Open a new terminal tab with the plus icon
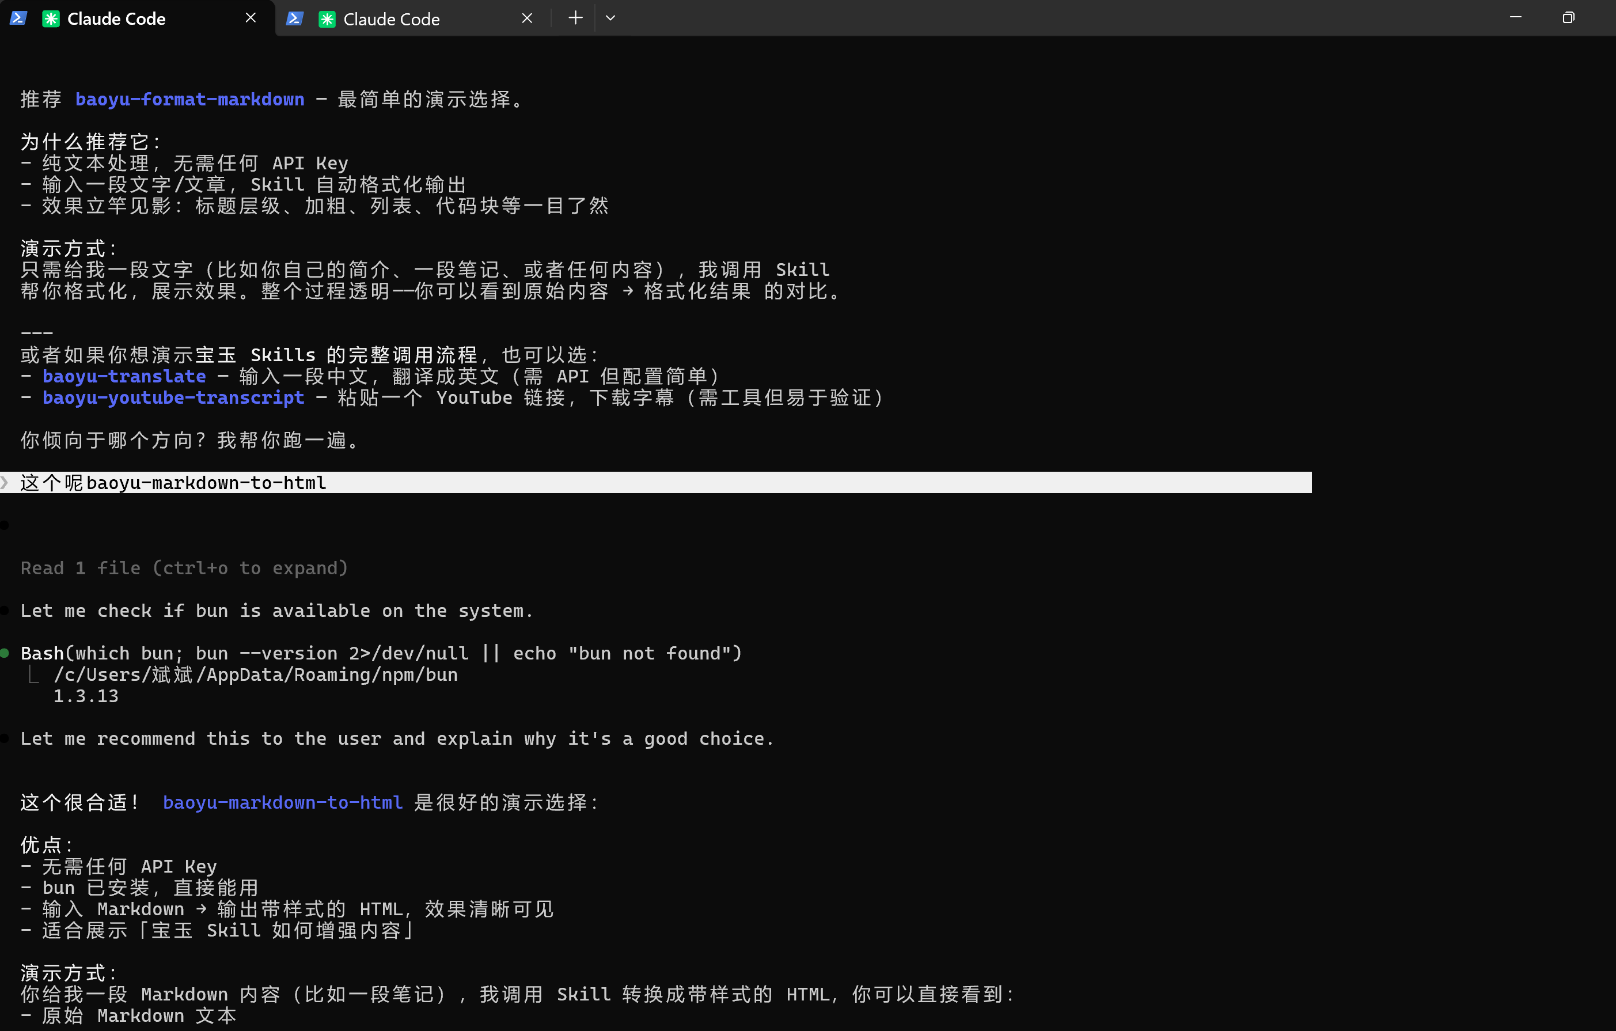 [x=574, y=18]
